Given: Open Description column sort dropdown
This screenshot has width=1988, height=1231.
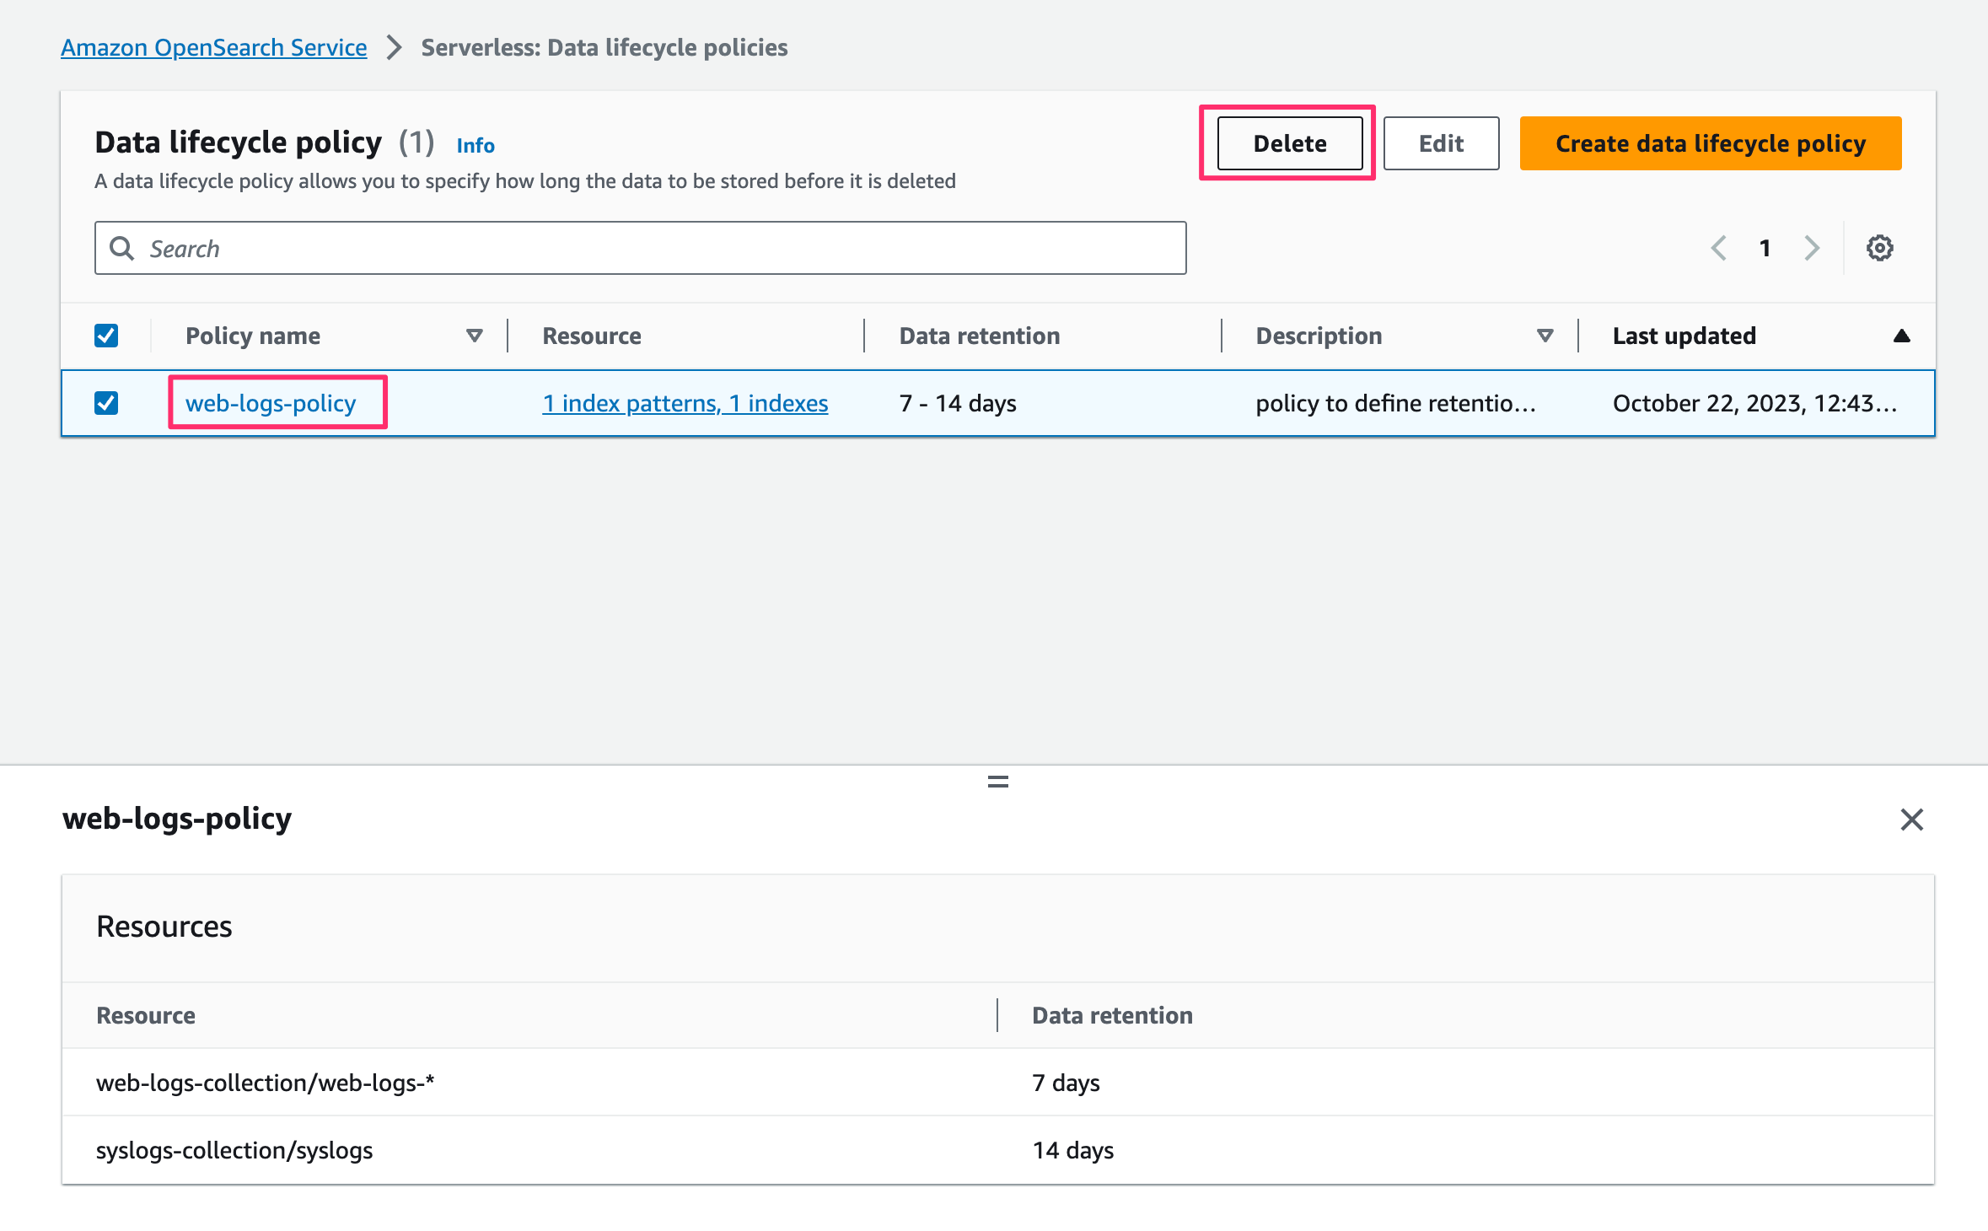Looking at the screenshot, I should click(x=1545, y=336).
